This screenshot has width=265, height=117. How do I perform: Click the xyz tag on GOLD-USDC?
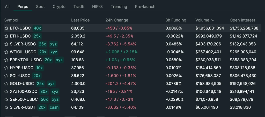tap(51, 84)
